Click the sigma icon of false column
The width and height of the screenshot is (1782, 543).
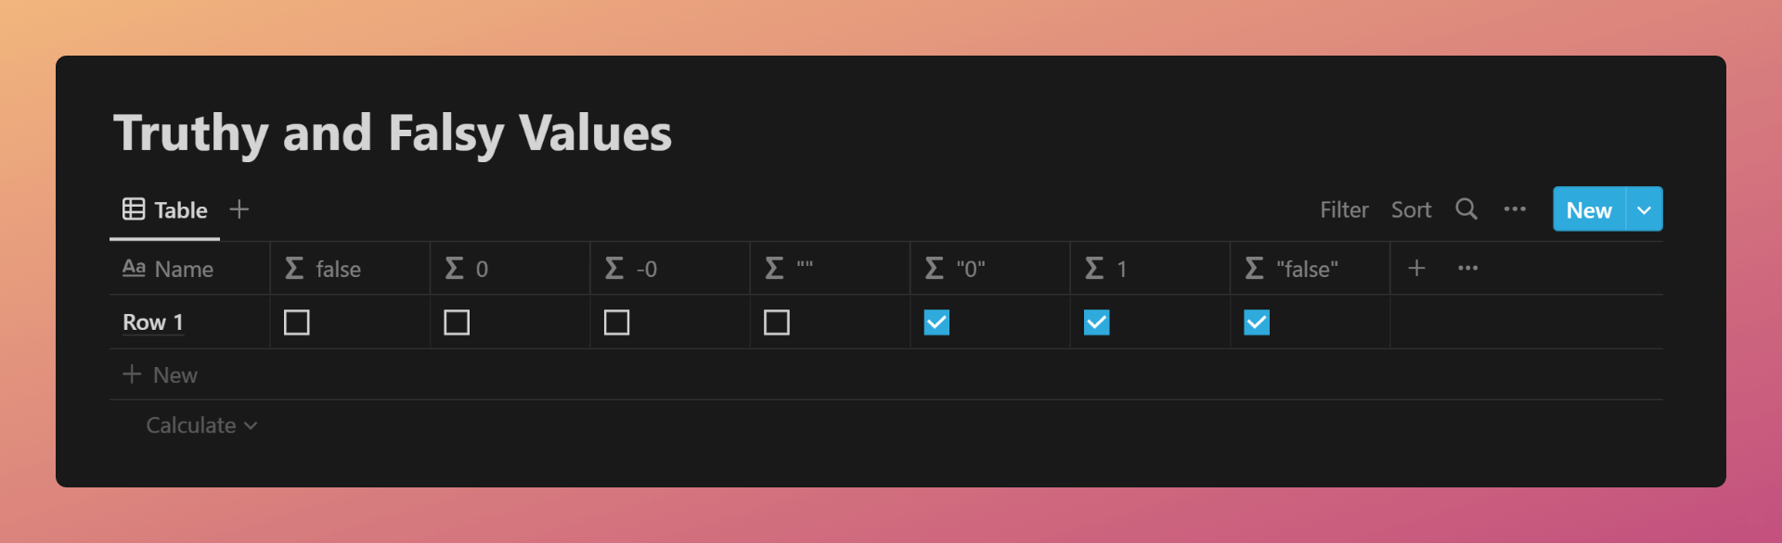(x=294, y=268)
